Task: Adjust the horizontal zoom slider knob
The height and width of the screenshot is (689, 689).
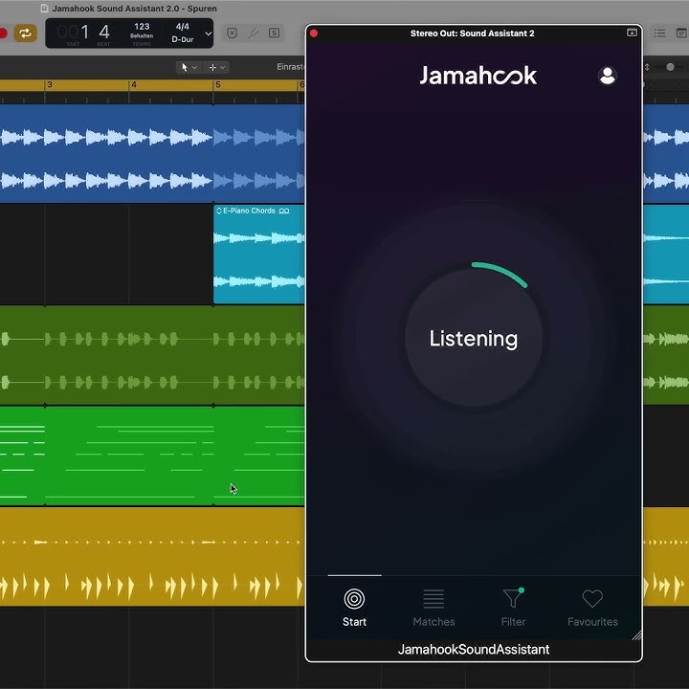Action: tap(670, 67)
